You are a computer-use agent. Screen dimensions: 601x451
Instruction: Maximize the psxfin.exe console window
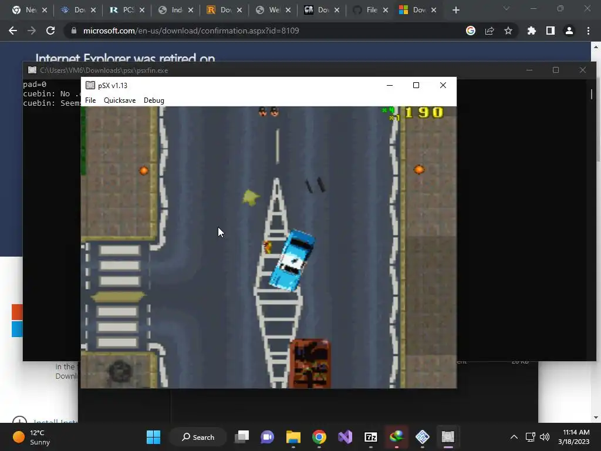556,70
